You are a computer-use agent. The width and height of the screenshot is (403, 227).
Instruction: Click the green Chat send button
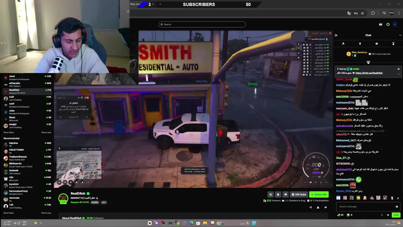[396, 215]
